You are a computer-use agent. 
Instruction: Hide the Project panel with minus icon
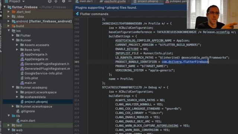point(70,1)
